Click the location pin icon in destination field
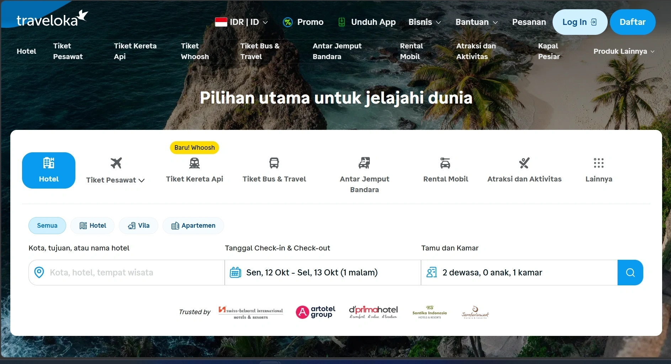 (x=39, y=273)
